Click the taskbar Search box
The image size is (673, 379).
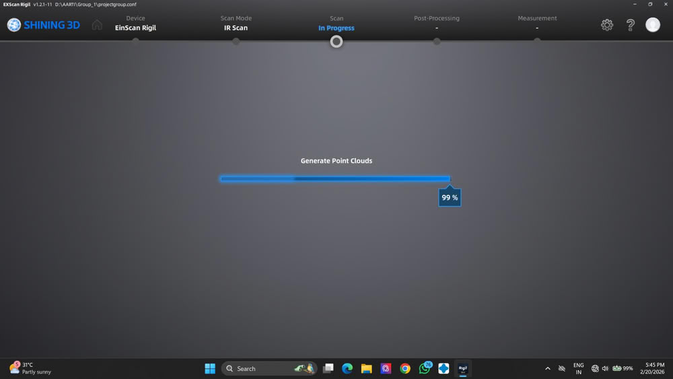269,368
